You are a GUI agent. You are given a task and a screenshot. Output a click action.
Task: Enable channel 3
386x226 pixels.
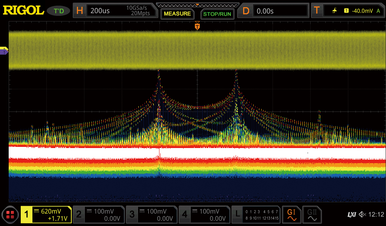tap(152, 215)
